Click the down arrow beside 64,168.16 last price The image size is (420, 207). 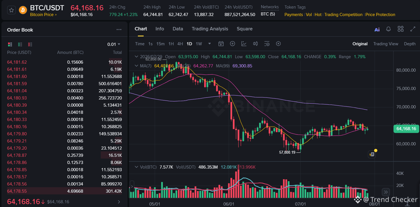[43, 202]
